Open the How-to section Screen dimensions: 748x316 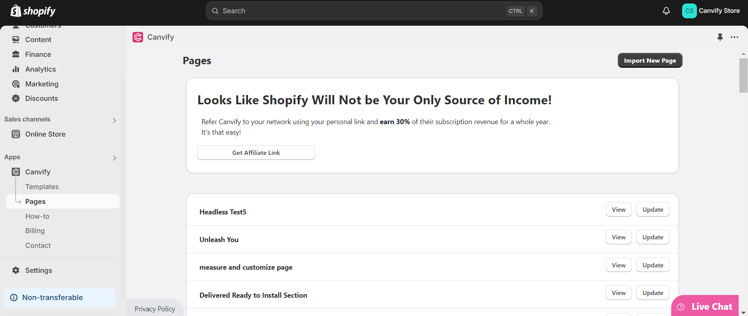tap(37, 216)
